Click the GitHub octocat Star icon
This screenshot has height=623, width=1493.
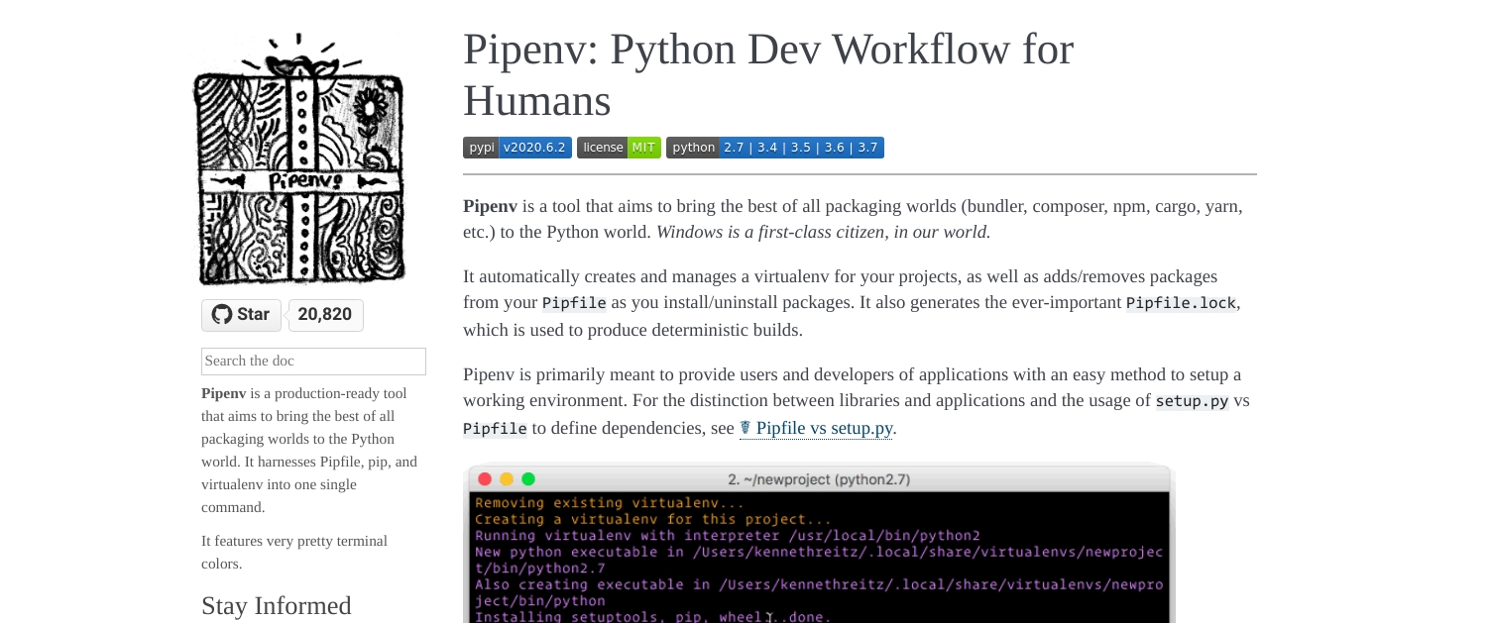click(222, 314)
